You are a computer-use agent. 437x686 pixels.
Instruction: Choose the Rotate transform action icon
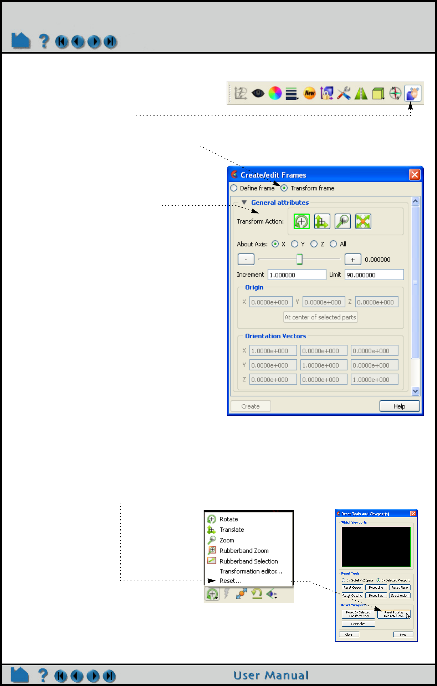301,221
